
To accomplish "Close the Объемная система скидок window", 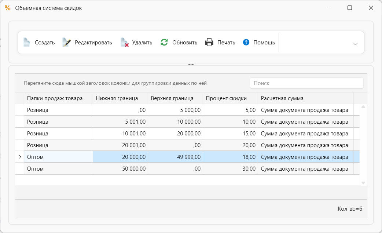I will [x=371, y=8].
